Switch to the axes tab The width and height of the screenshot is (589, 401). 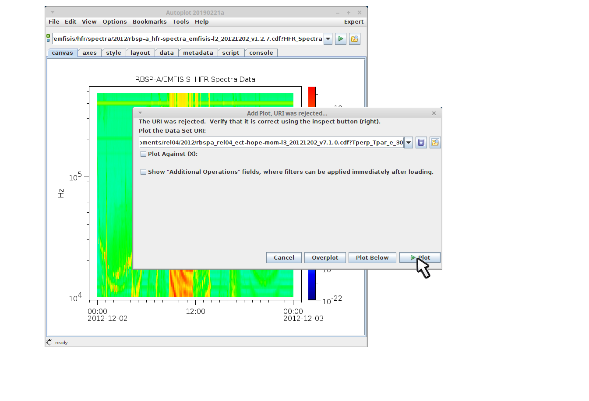point(89,53)
